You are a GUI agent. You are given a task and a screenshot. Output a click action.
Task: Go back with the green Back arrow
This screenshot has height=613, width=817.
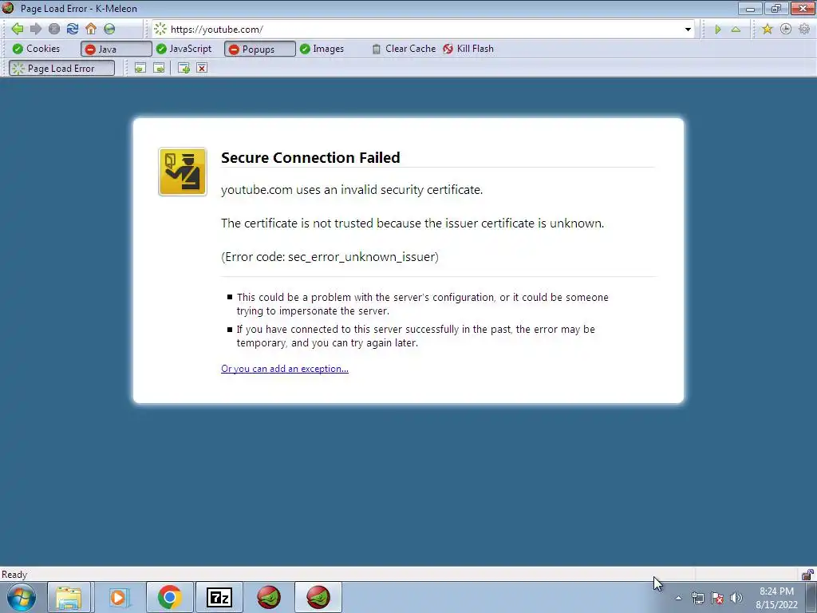tap(18, 30)
